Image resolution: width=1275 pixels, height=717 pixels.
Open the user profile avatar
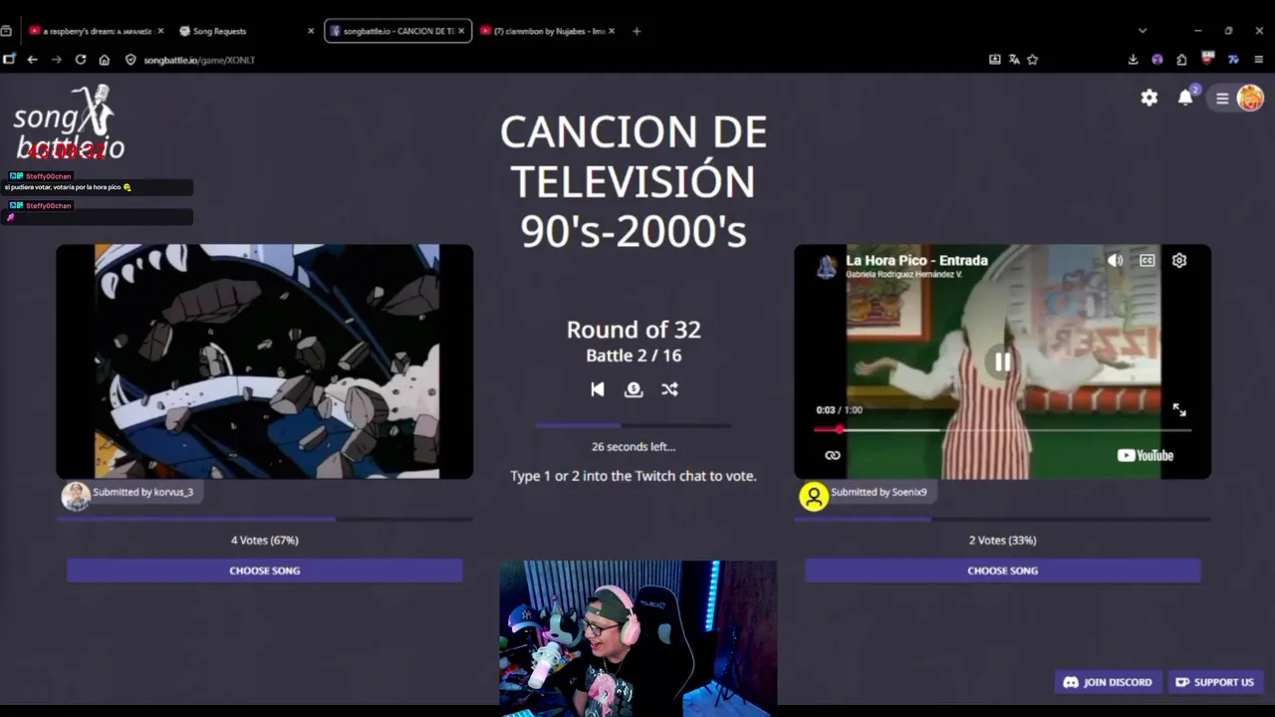pyautogui.click(x=1250, y=98)
